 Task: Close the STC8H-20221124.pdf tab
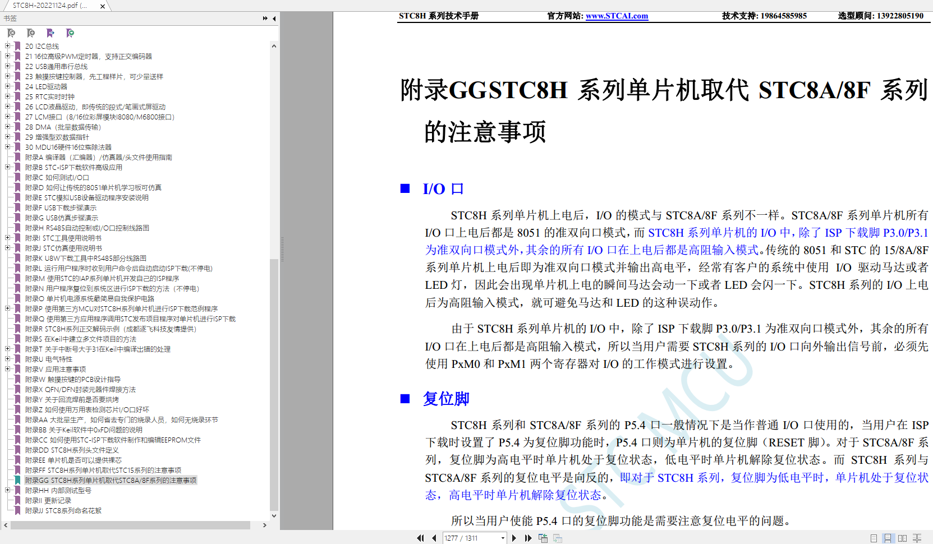click(x=102, y=6)
